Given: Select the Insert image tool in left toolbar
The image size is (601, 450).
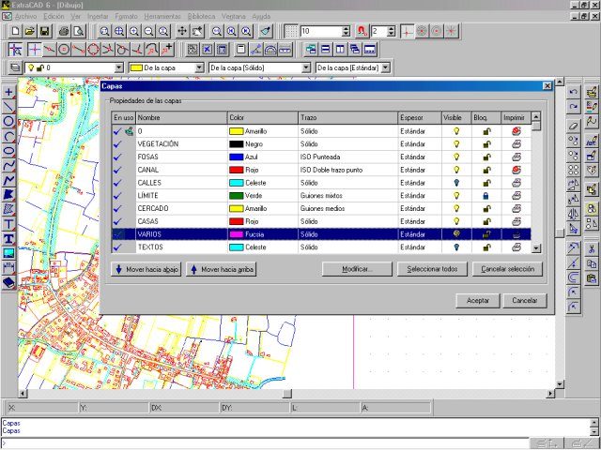Looking at the screenshot, I should (x=8, y=254).
